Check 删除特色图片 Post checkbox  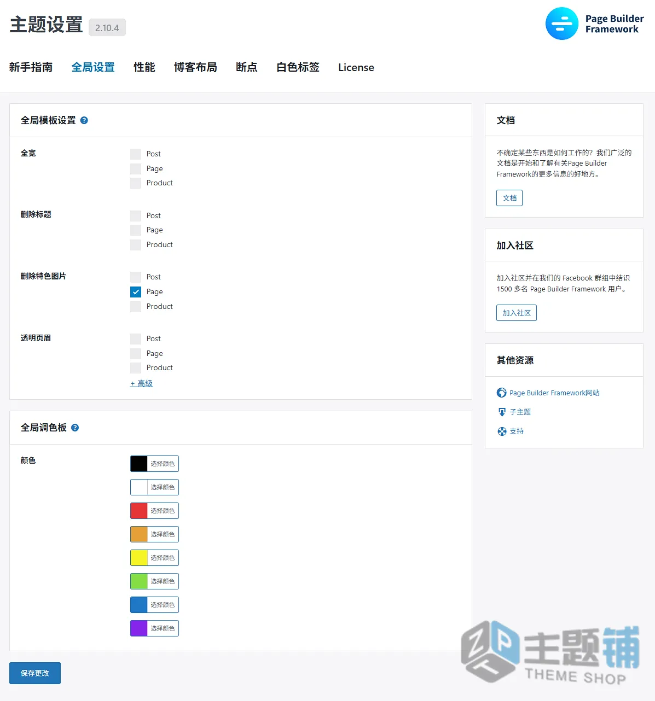(x=136, y=277)
